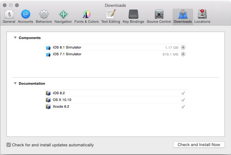Click the OS X 10.10 documentation books icon
This screenshot has height=155, width=231.
pyautogui.click(x=48, y=100)
